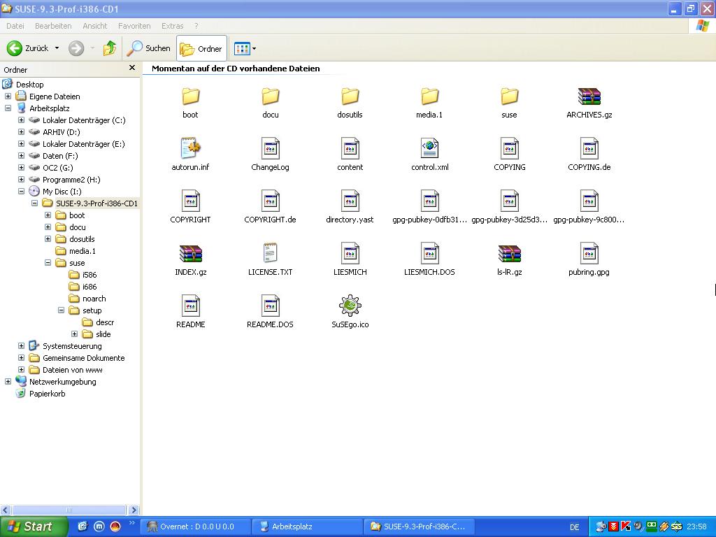The image size is (716, 537).
Task: Select the docu folder icon in file view
Action: (271, 96)
